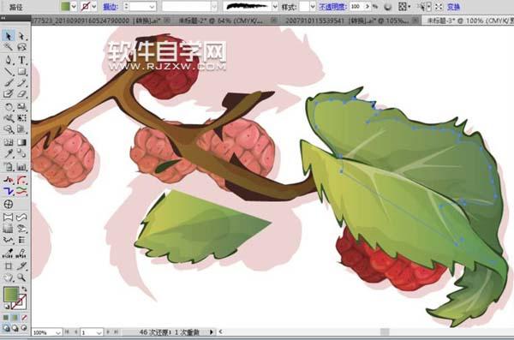Select the Type tool
514x340 pixels.
point(21,60)
